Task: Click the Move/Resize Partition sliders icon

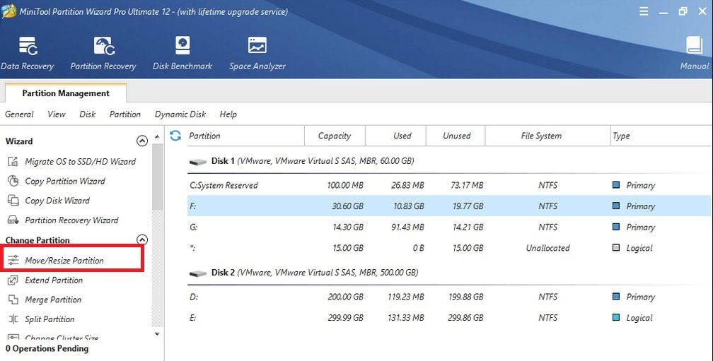Action: click(13, 260)
